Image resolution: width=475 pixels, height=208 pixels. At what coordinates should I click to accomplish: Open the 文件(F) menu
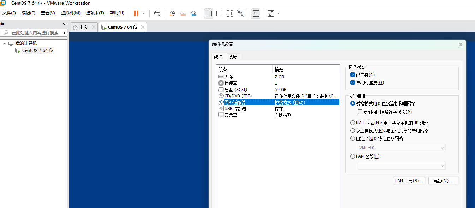click(x=9, y=13)
